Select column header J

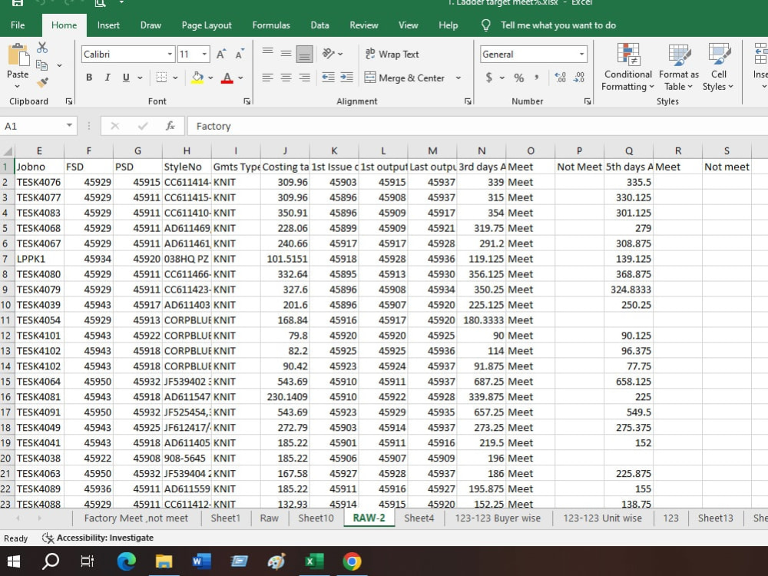click(x=285, y=151)
